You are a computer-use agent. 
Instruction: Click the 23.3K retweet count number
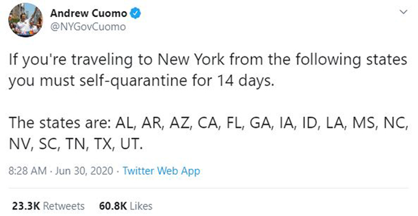(26, 206)
